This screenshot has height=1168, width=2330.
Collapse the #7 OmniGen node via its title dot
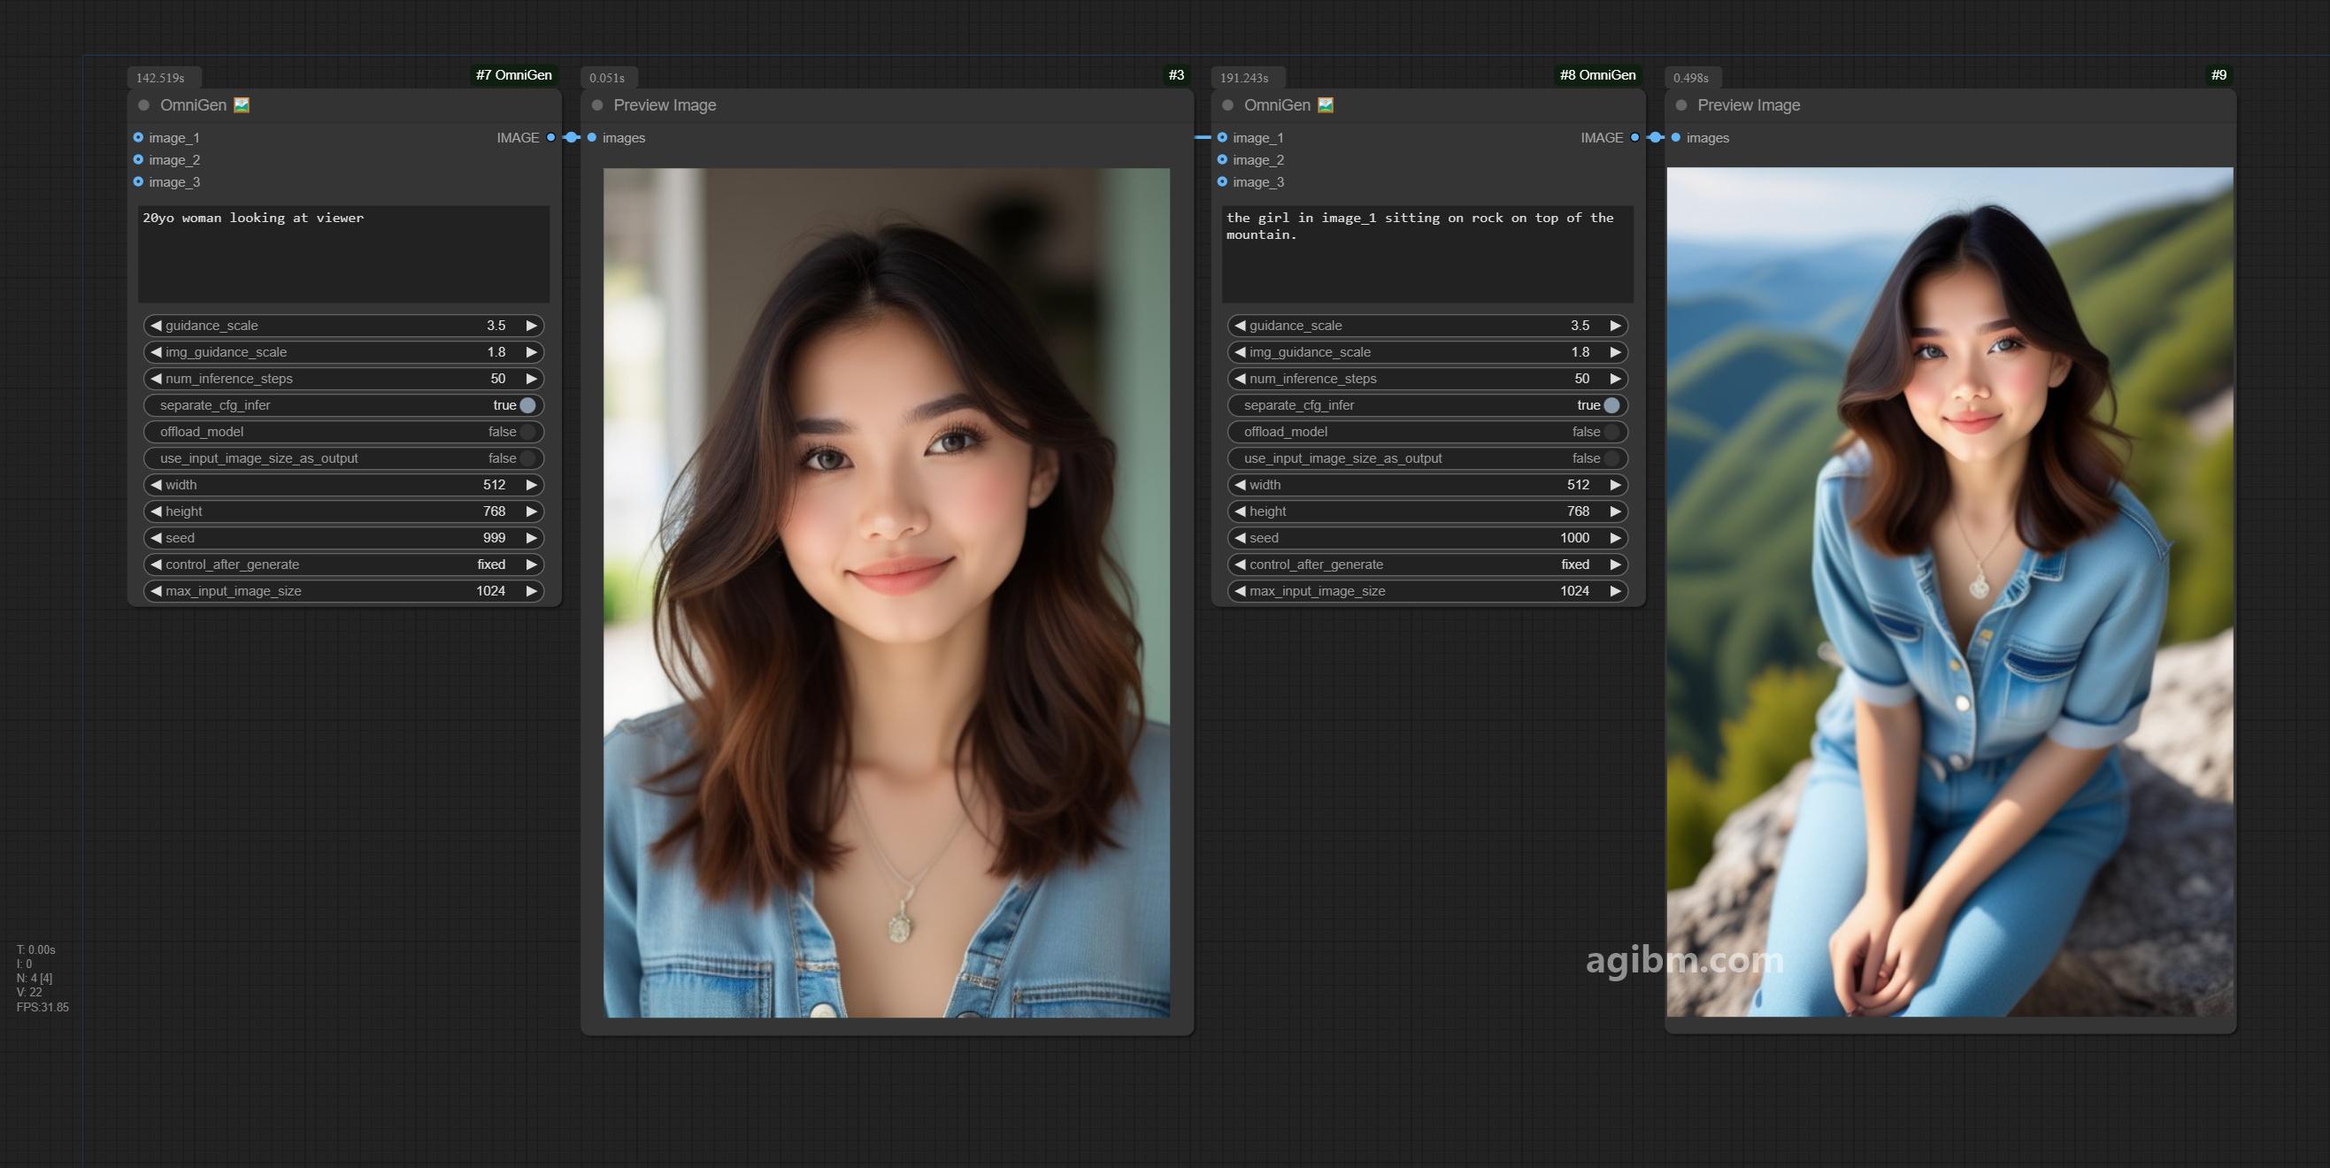pos(144,105)
